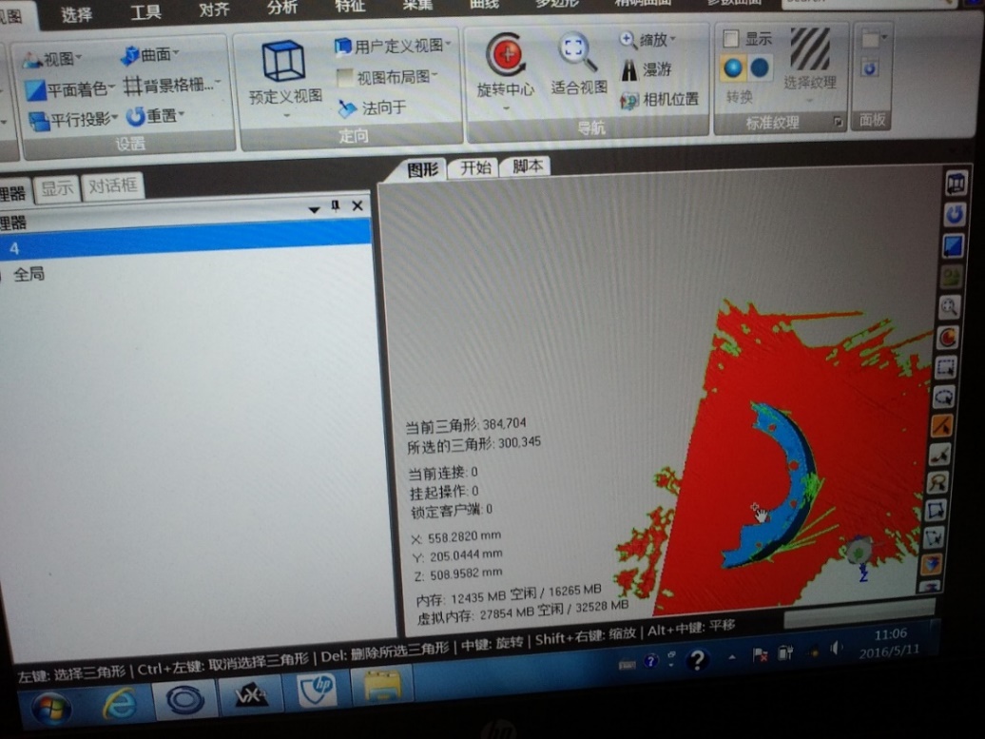
Task: Select the 全局 item in manager tree
Action: 29,274
